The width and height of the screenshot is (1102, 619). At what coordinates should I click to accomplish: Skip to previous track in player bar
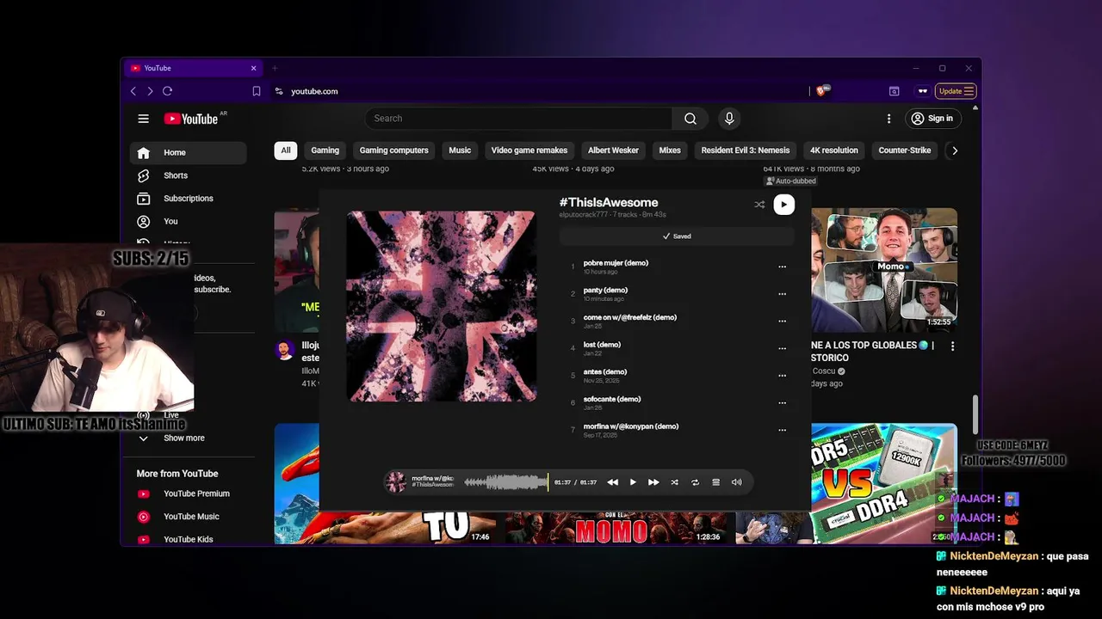[x=613, y=482]
